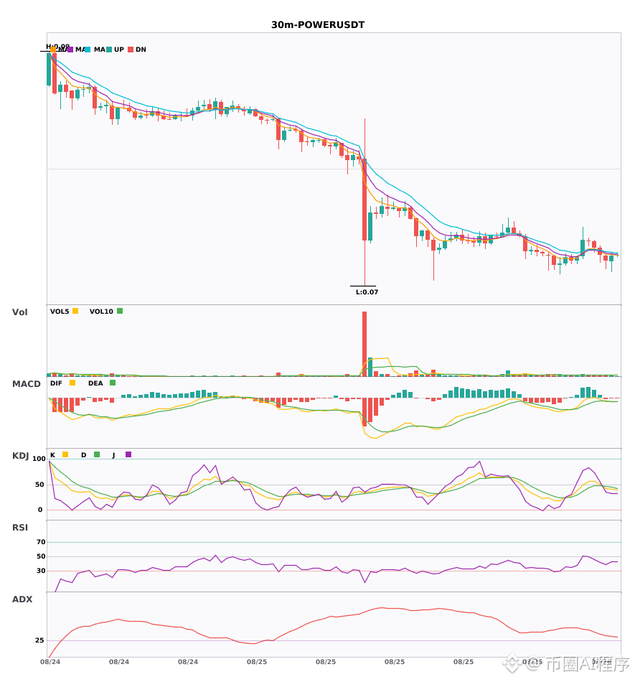Click the green D legend swatch
Image resolution: width=635 pixels, height=682 pixels.
click(97, 454)
